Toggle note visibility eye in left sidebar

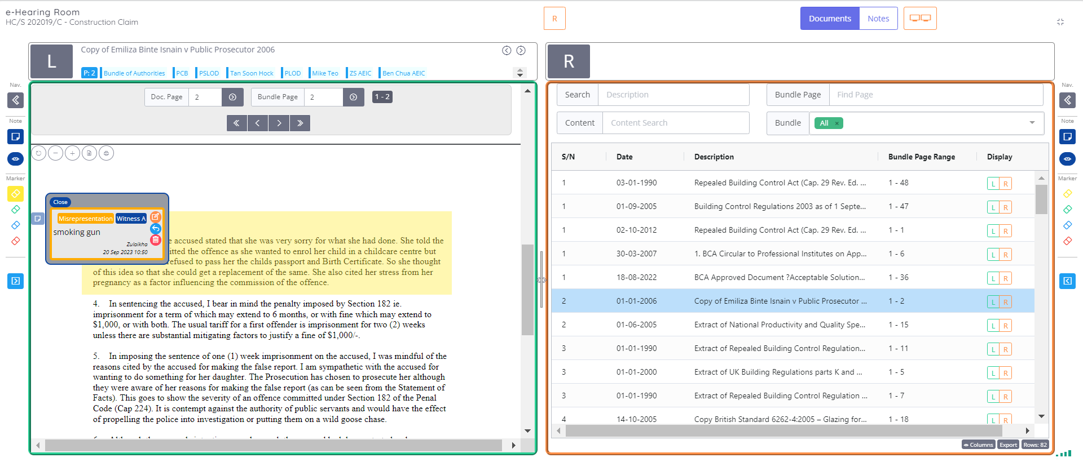click(15, 159)
